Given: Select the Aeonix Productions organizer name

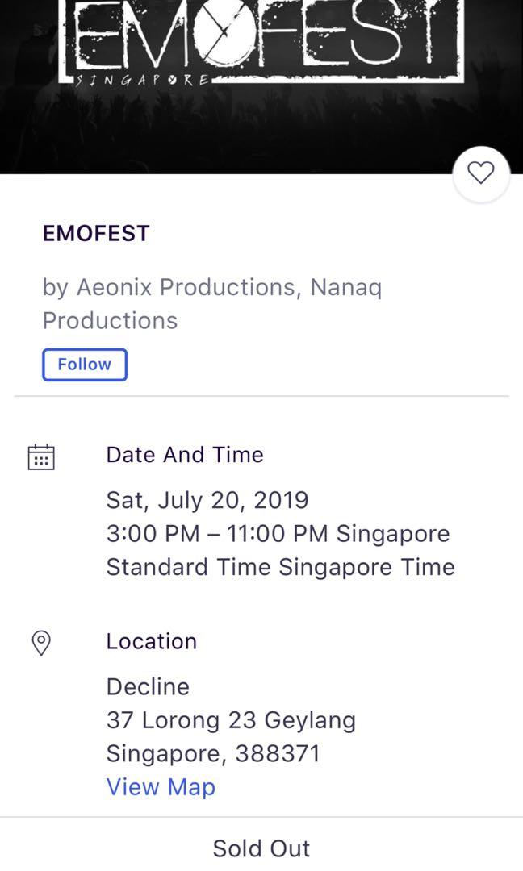Looking at the screenshot, I should pyautogui.click(x=185, y=287).
